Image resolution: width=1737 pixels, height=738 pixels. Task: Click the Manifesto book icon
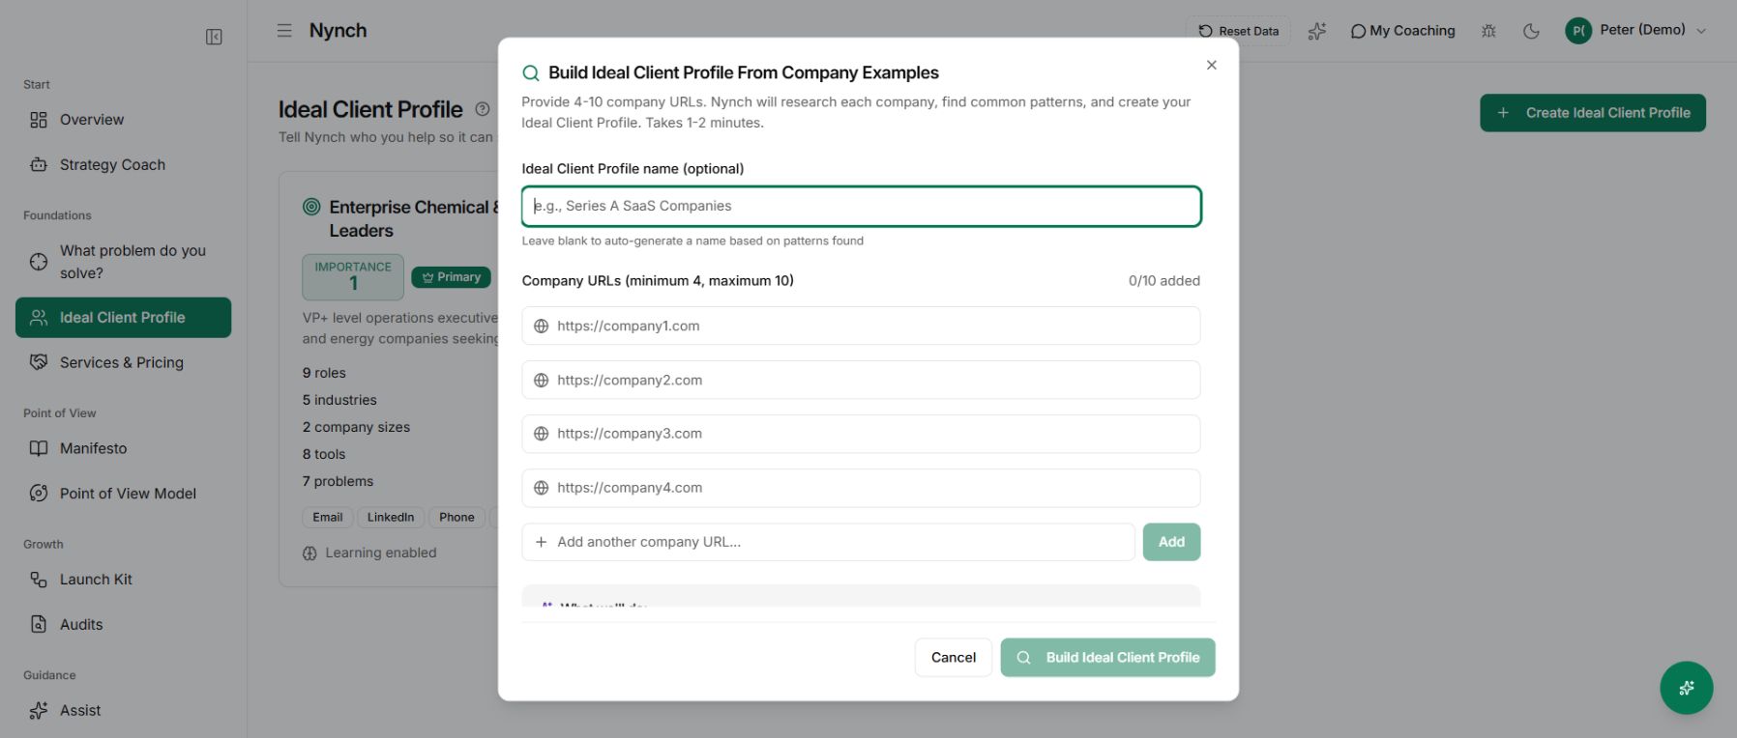click(39, 448)
